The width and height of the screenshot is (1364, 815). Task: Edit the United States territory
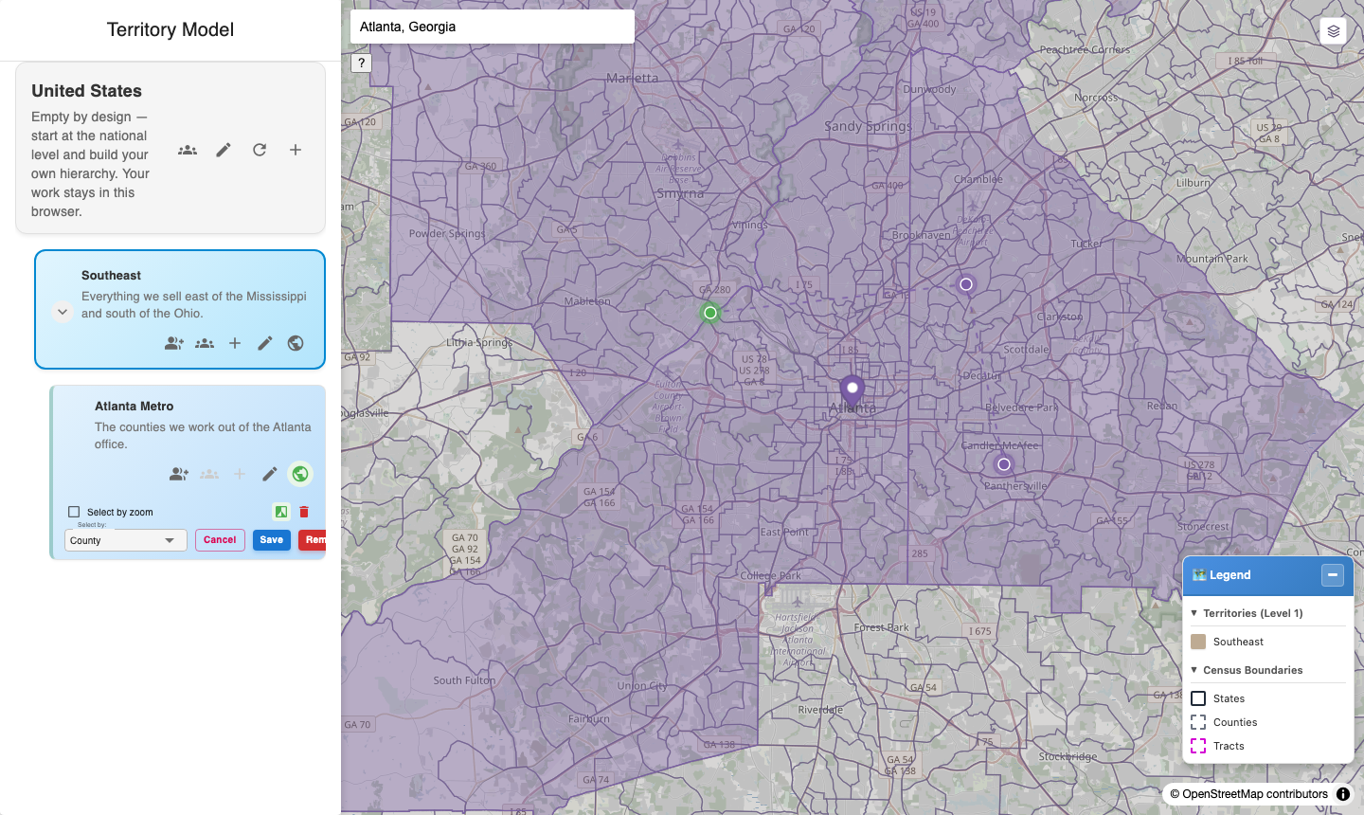click(224, 150)
